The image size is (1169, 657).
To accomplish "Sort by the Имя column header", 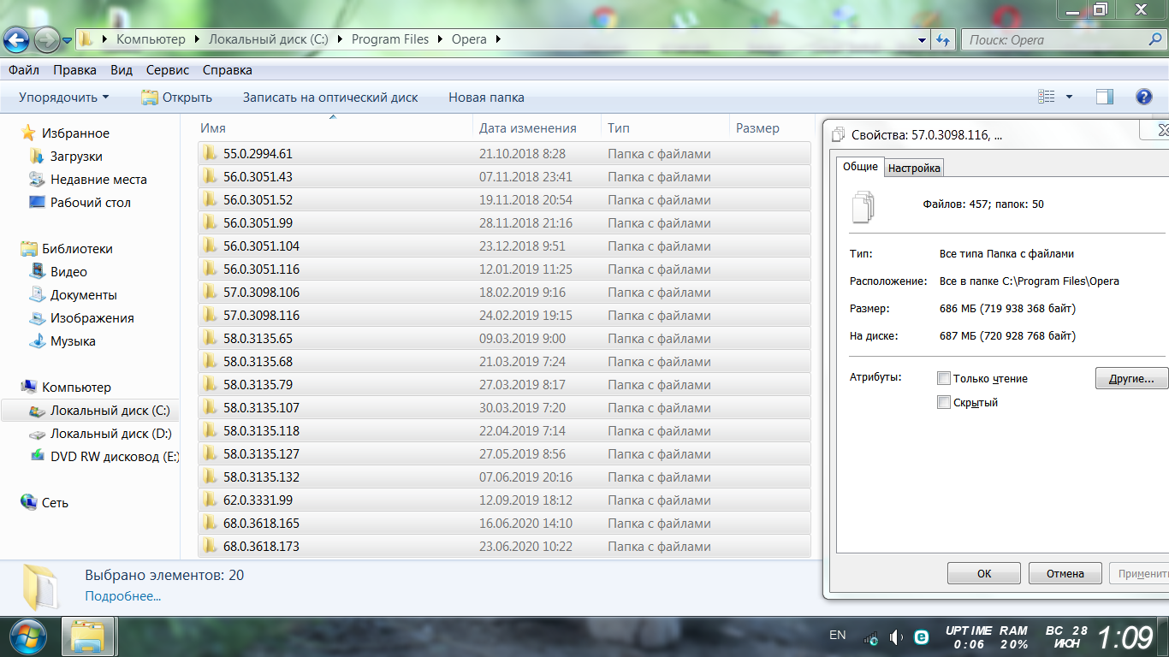I will pyautogui.click(x=334, y=128).
